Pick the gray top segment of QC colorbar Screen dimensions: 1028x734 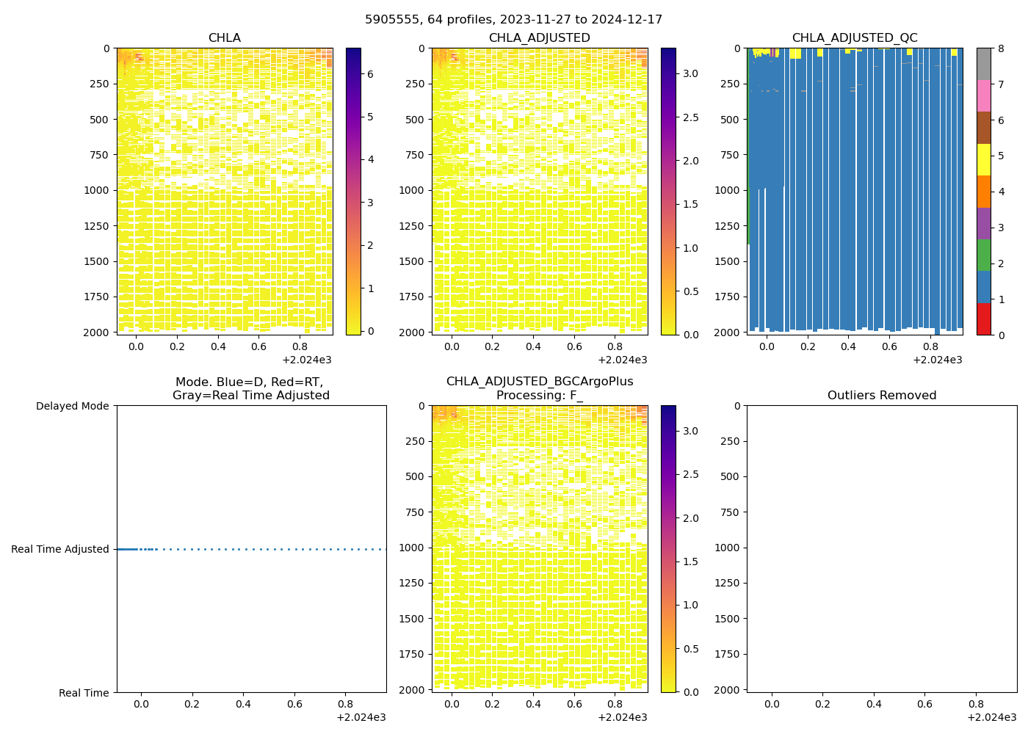[983, 64]
